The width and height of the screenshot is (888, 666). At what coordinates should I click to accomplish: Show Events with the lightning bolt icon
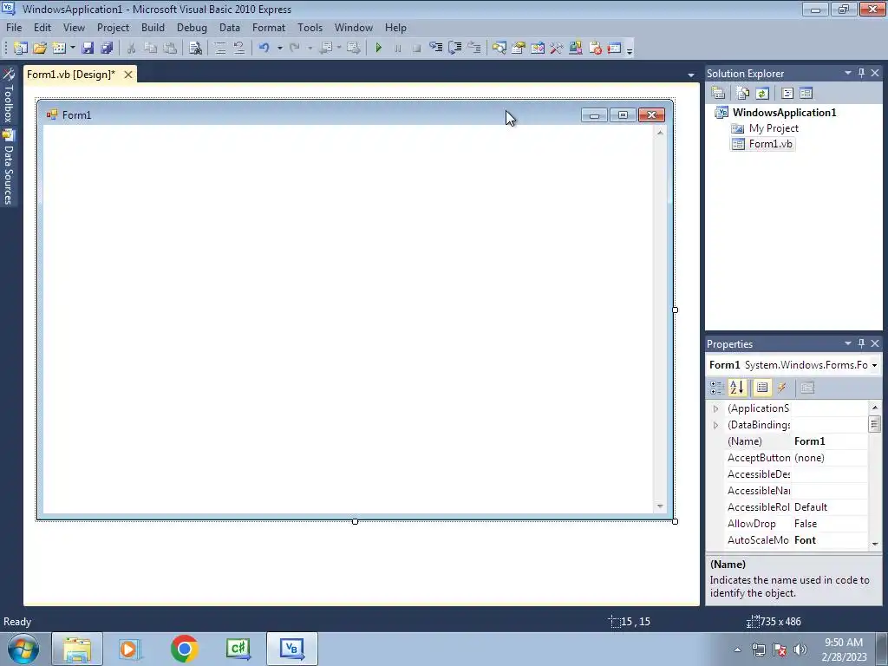pos(781,388)
